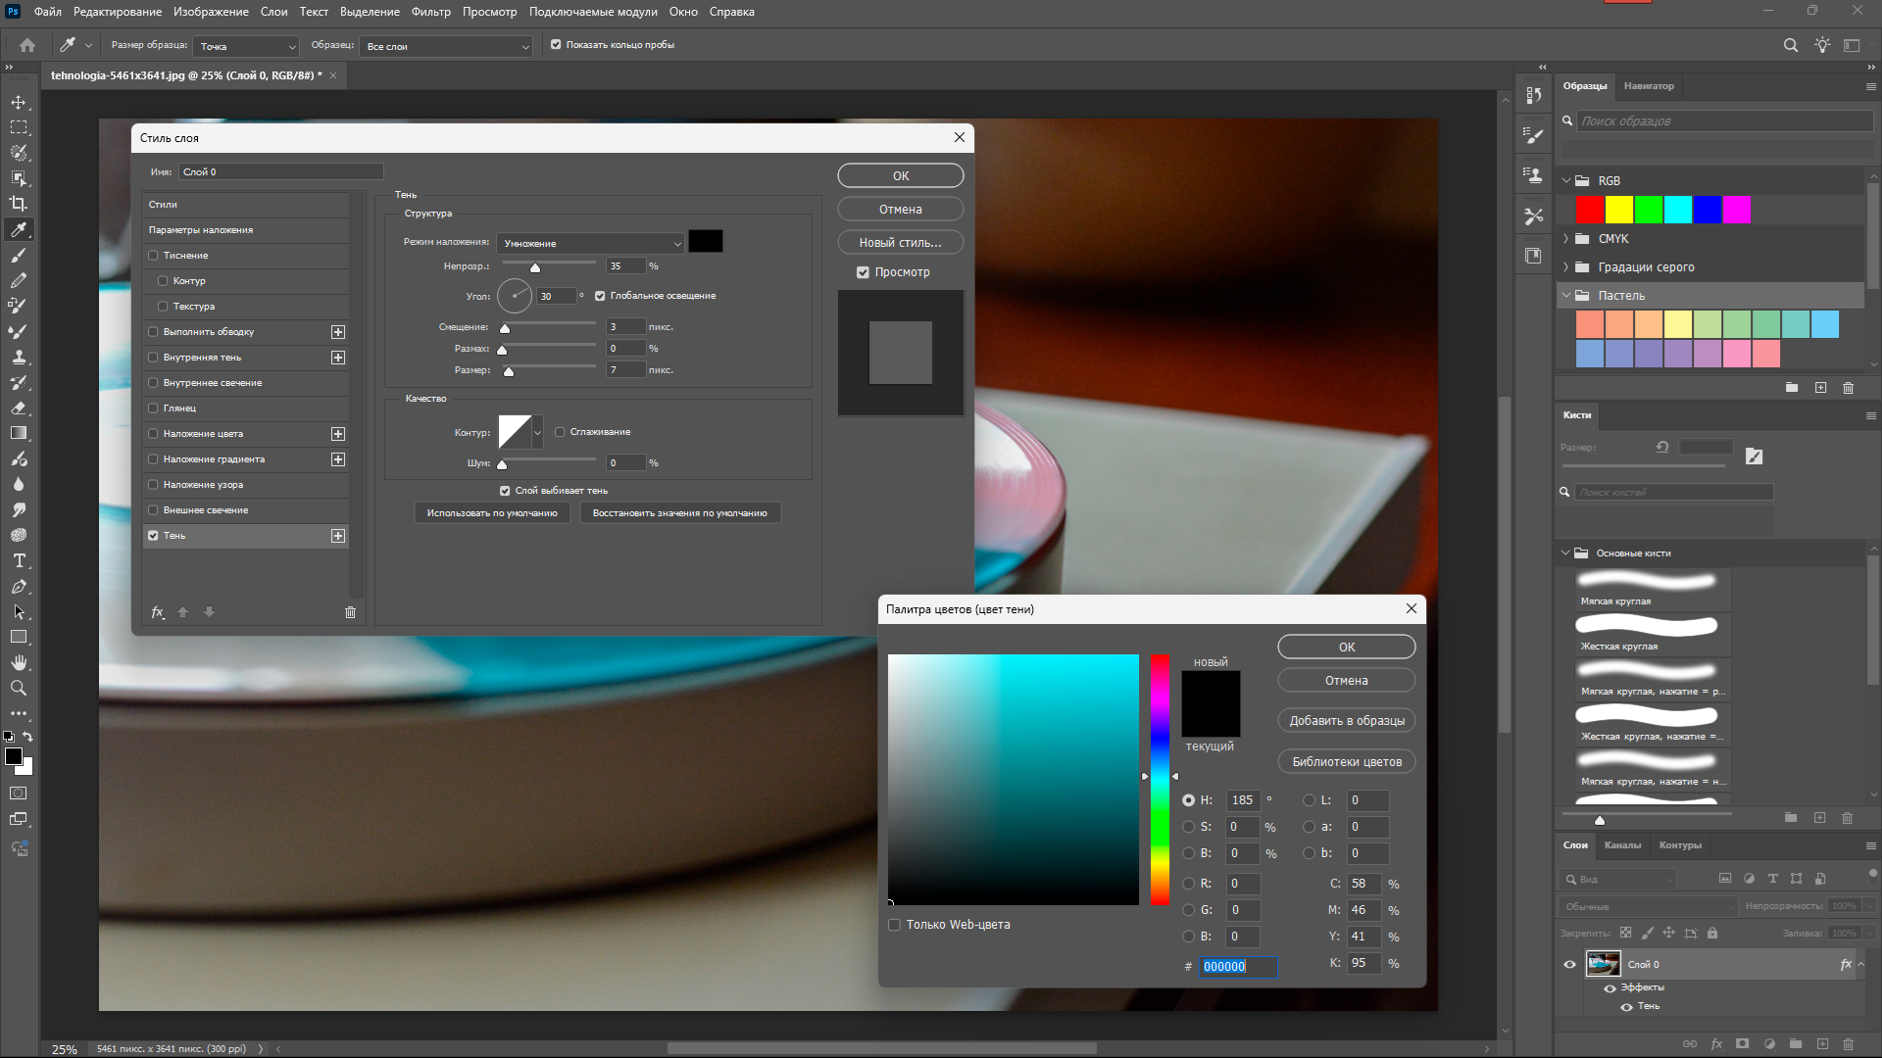Choose the Horizontal Type tool
1882x1058 pixels.
(19, 561)
